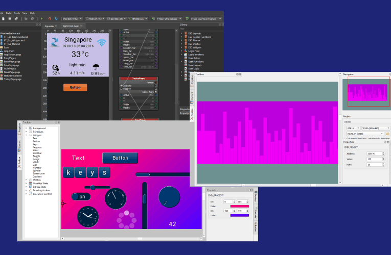Open the Build menu
Image resolution: width=391 pixels, height=255 pixels.
tap(9, 13)
